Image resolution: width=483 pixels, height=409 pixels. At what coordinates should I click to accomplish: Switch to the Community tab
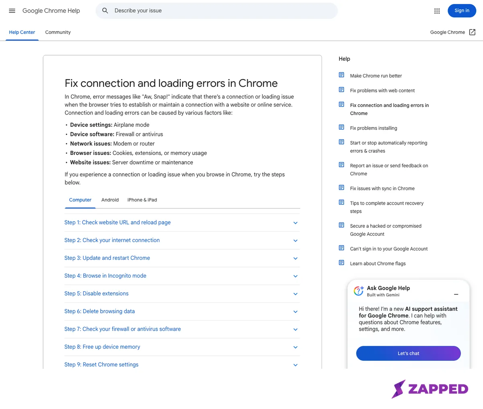58,32
